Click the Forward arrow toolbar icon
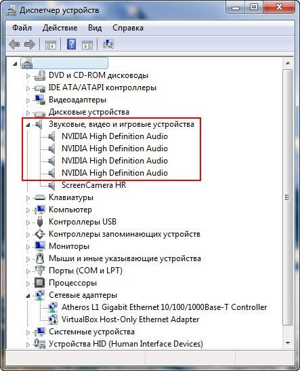Viewport: 300px width, 371px height. 30,44
